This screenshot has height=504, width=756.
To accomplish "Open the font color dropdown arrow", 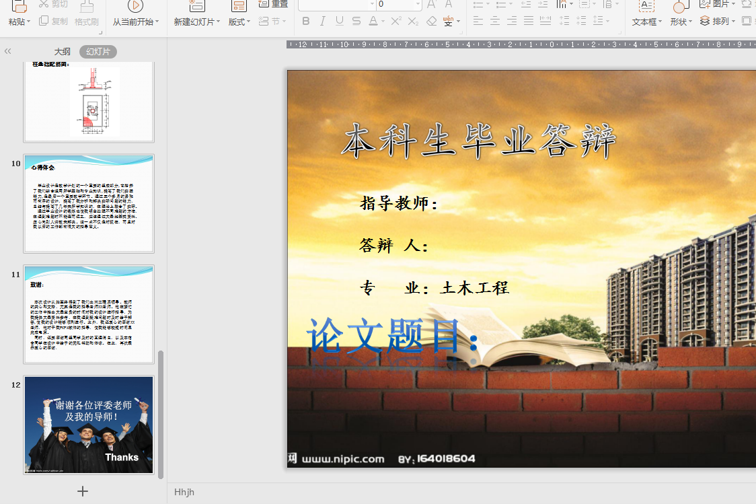I will (x=383, y=22).
